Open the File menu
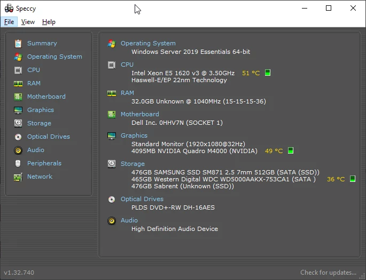Screen dimensions: 366x280 tap(9, 22)
